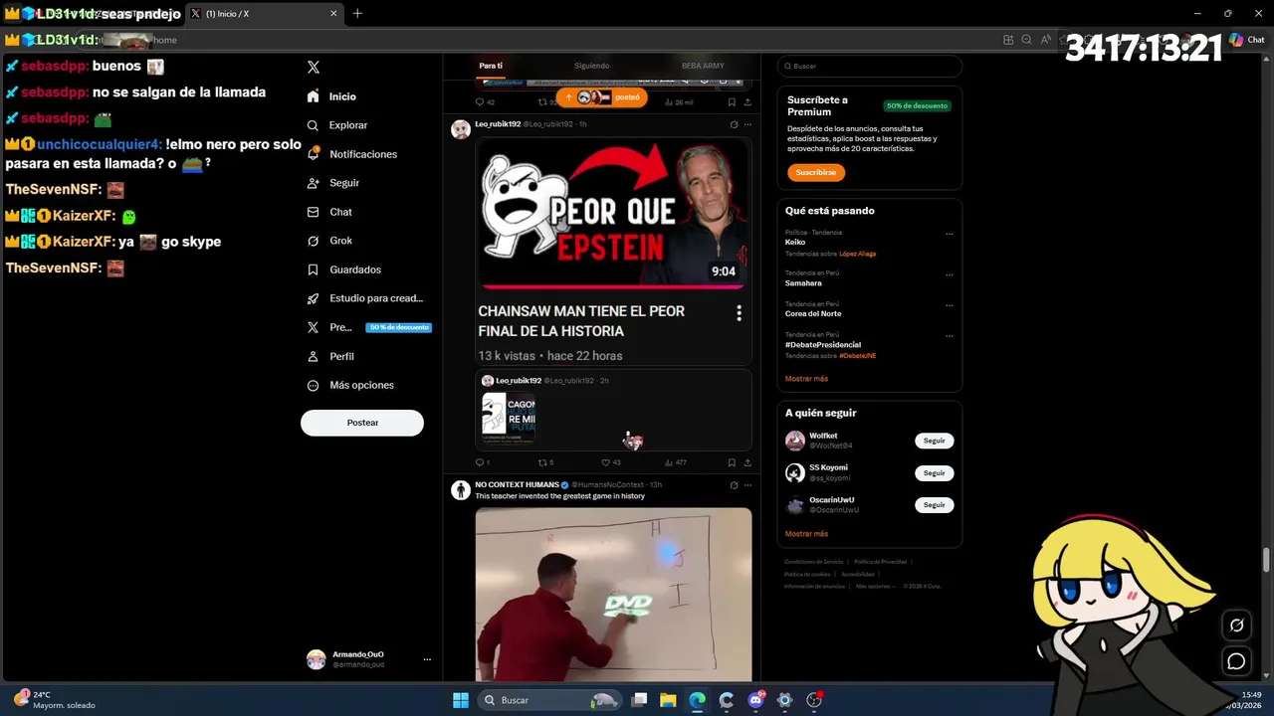Click Mostrar más under A quién seguir
The height and width of the screenshot is (716, 1274).
(806, 534)
